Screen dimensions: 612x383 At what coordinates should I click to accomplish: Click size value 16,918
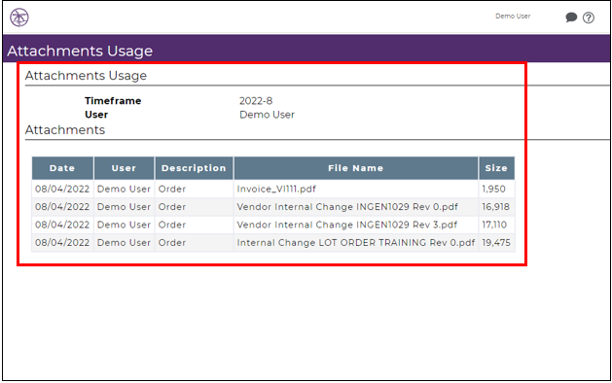pos(495,207)
